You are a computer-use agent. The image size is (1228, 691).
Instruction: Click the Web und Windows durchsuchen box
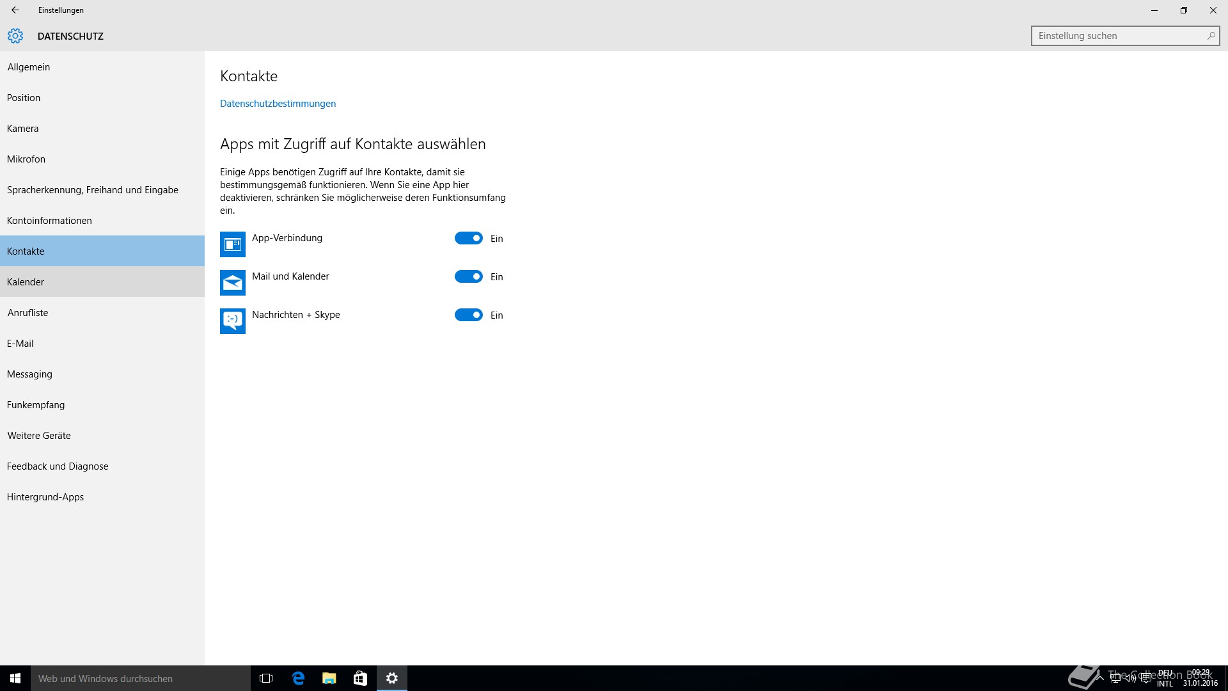(x=141, y=678)
